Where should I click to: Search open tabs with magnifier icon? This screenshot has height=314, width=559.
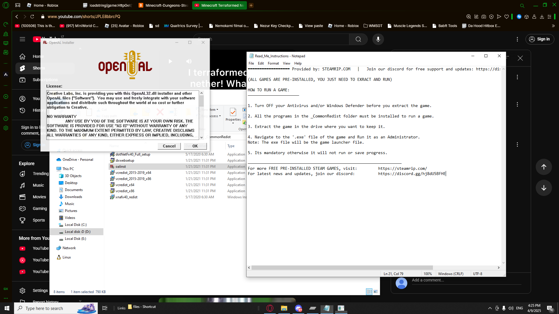point(522,6)
